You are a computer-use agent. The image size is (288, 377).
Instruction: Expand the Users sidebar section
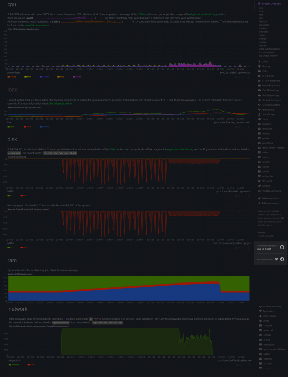(x=264, y=119)
